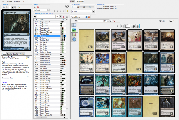Click the Black divider card thumbnail
Viewport: 179px width, 120px height.
click(x=151, y=106)
